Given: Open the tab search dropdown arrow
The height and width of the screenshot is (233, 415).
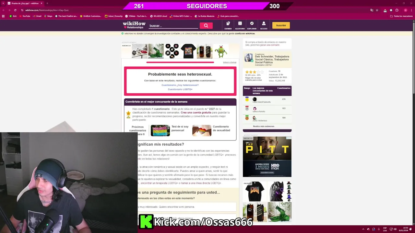Looking at the screenshot, I should pos(4,3).
